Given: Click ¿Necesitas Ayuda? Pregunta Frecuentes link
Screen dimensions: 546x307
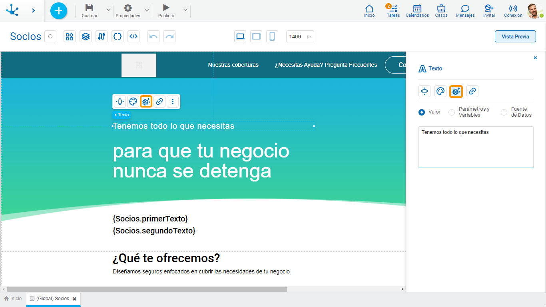Looking at the screenshot, I should (x=326, y=65).
